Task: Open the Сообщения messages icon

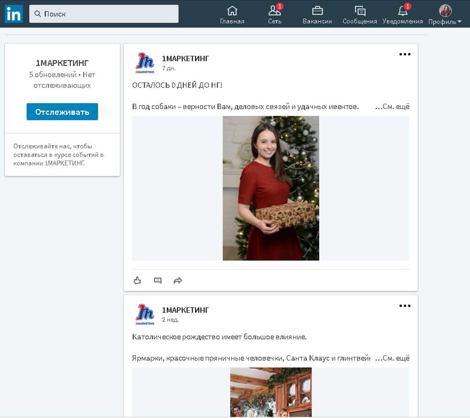Action: tap(360, 11)
